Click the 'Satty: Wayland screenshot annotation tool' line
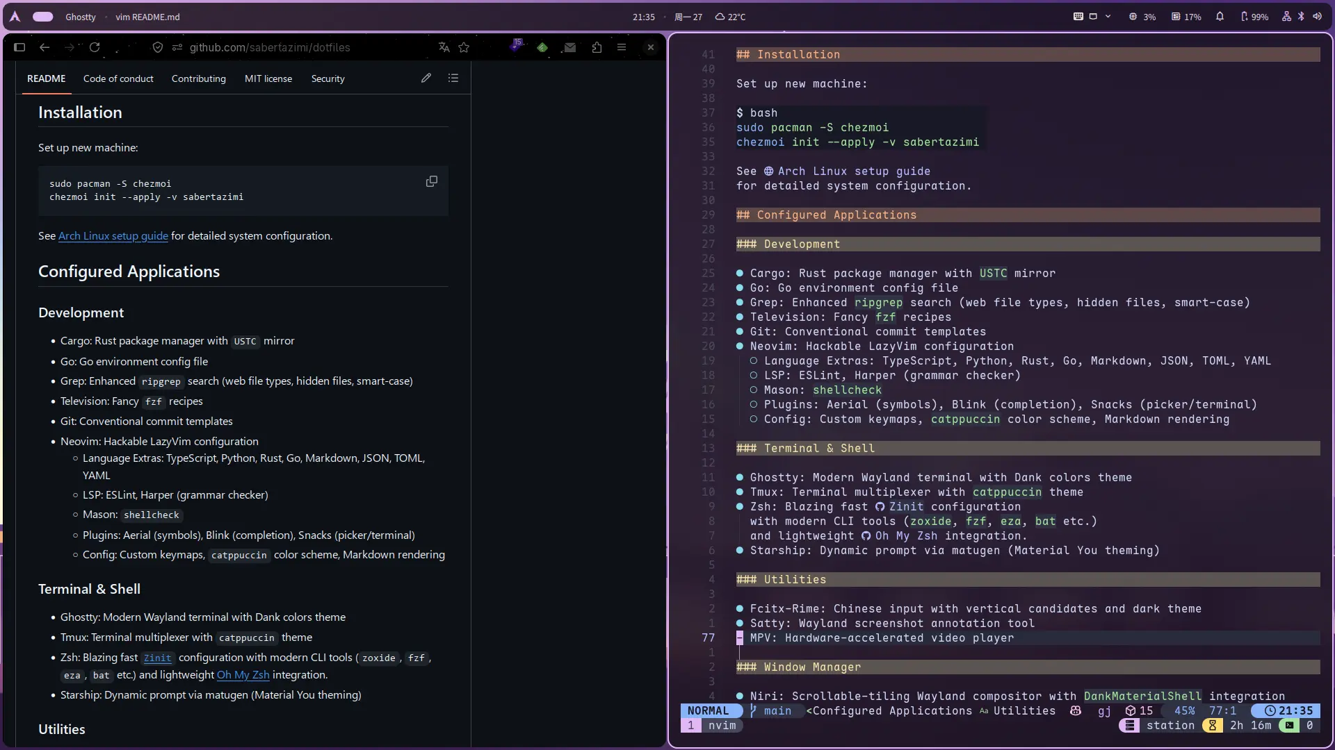The image size is (1335, 750). (892, 623)
